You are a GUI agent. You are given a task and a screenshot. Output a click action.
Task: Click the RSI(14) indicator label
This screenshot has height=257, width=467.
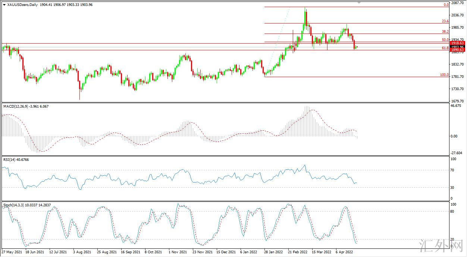[10, 160]
